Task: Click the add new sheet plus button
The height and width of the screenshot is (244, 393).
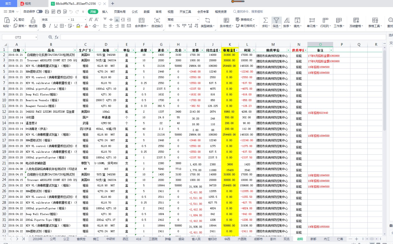Action: click(x=356, y=239)
